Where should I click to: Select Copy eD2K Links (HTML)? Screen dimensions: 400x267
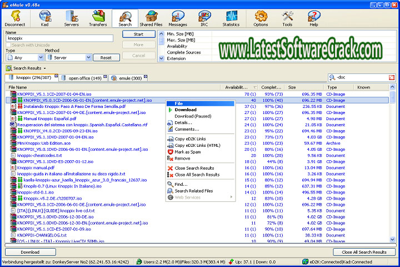(x=200, y=145)
